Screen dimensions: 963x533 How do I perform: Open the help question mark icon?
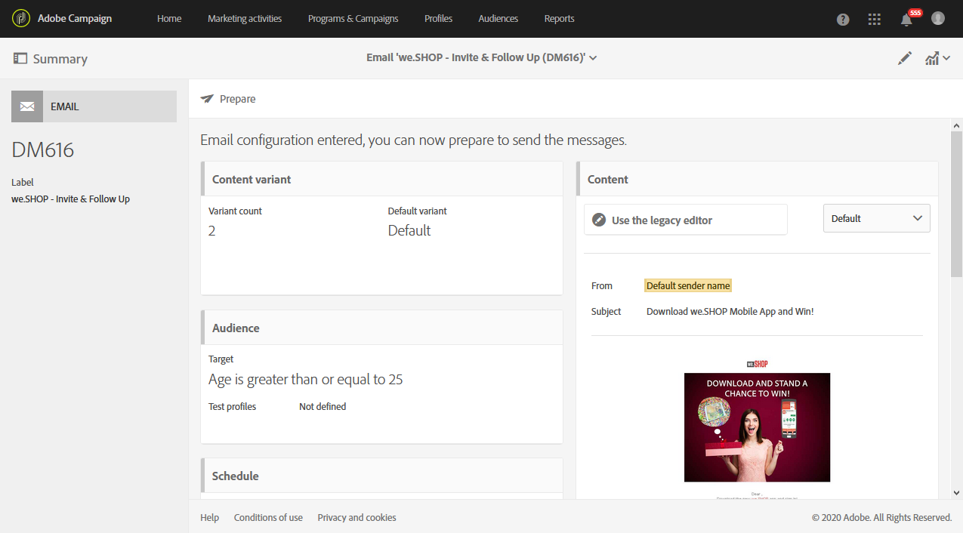[843, 20]
